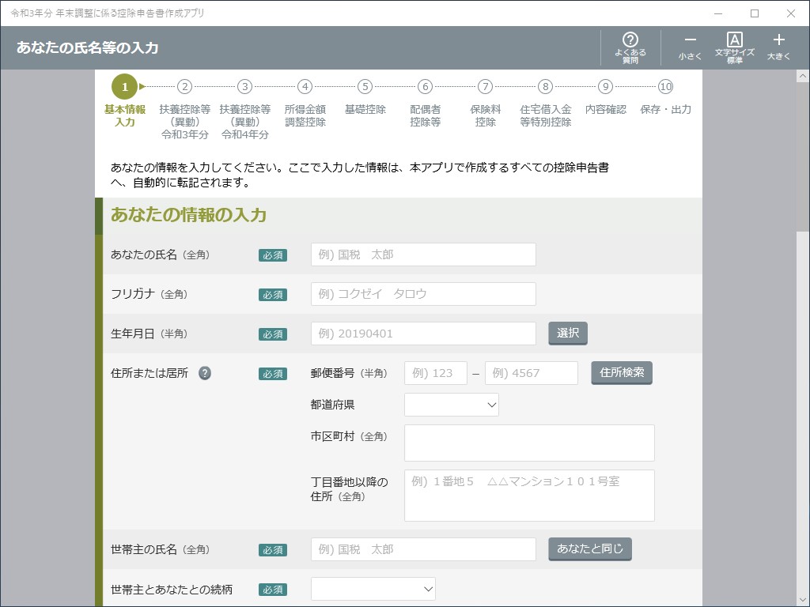810x607 pixels.
Task: Select step ⑤ 基礎控除 circle icon
Action: coord(365,87)
